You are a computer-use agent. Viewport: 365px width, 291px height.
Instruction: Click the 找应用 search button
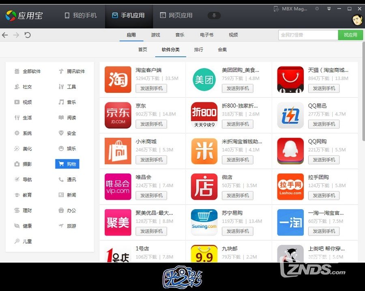350,35
